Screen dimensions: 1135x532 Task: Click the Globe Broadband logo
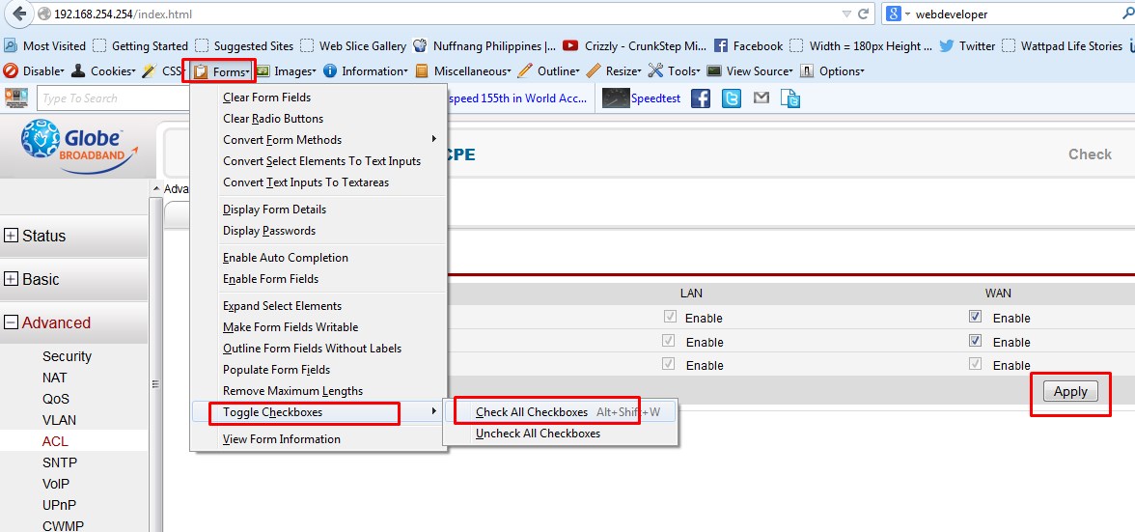click(78, 146)
